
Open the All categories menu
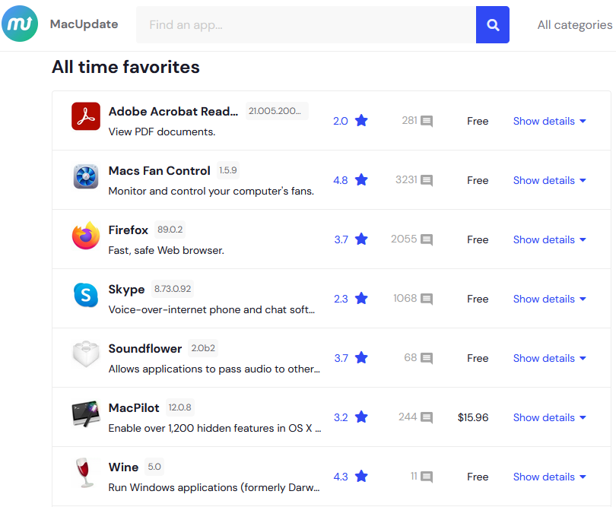(575, 25)
